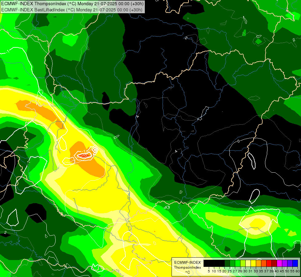301x277 pixels.
Task: Click yellow-green legend swatch between 29 and 30
Action: 243,263
